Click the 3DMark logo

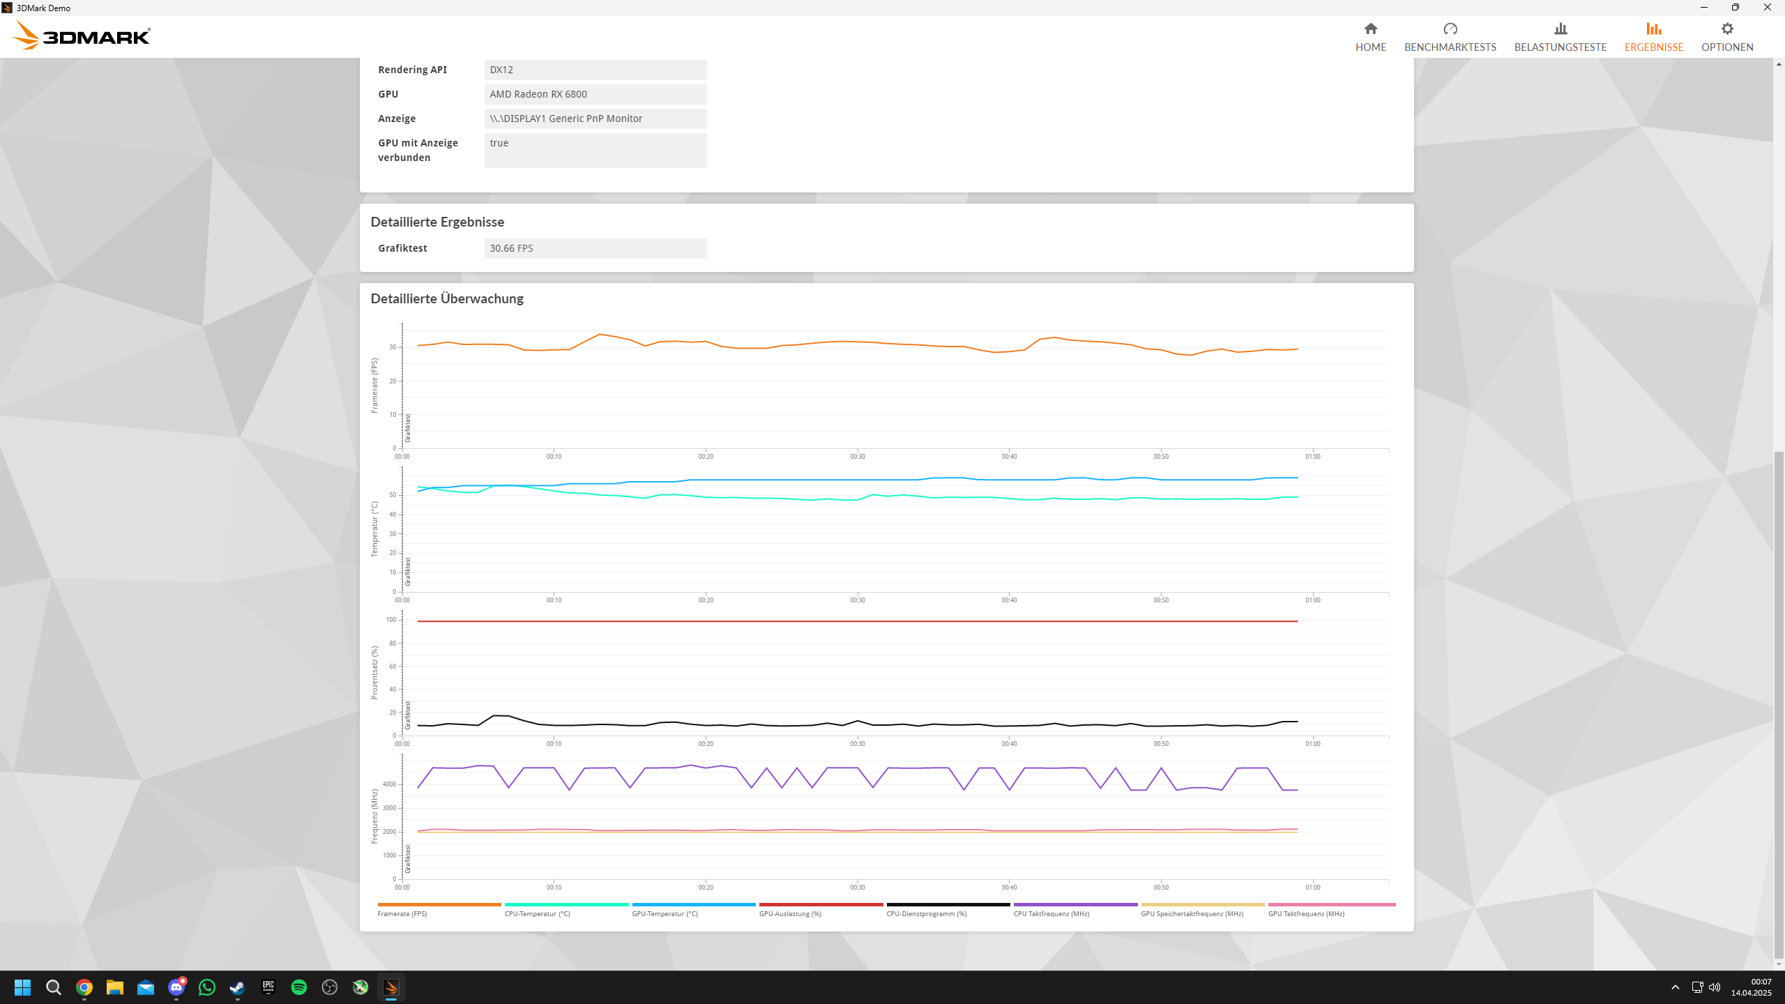82,36
